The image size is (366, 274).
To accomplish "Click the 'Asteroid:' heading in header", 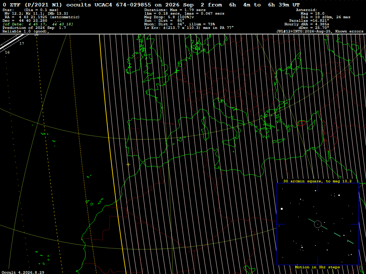I will tap(306, 10).
